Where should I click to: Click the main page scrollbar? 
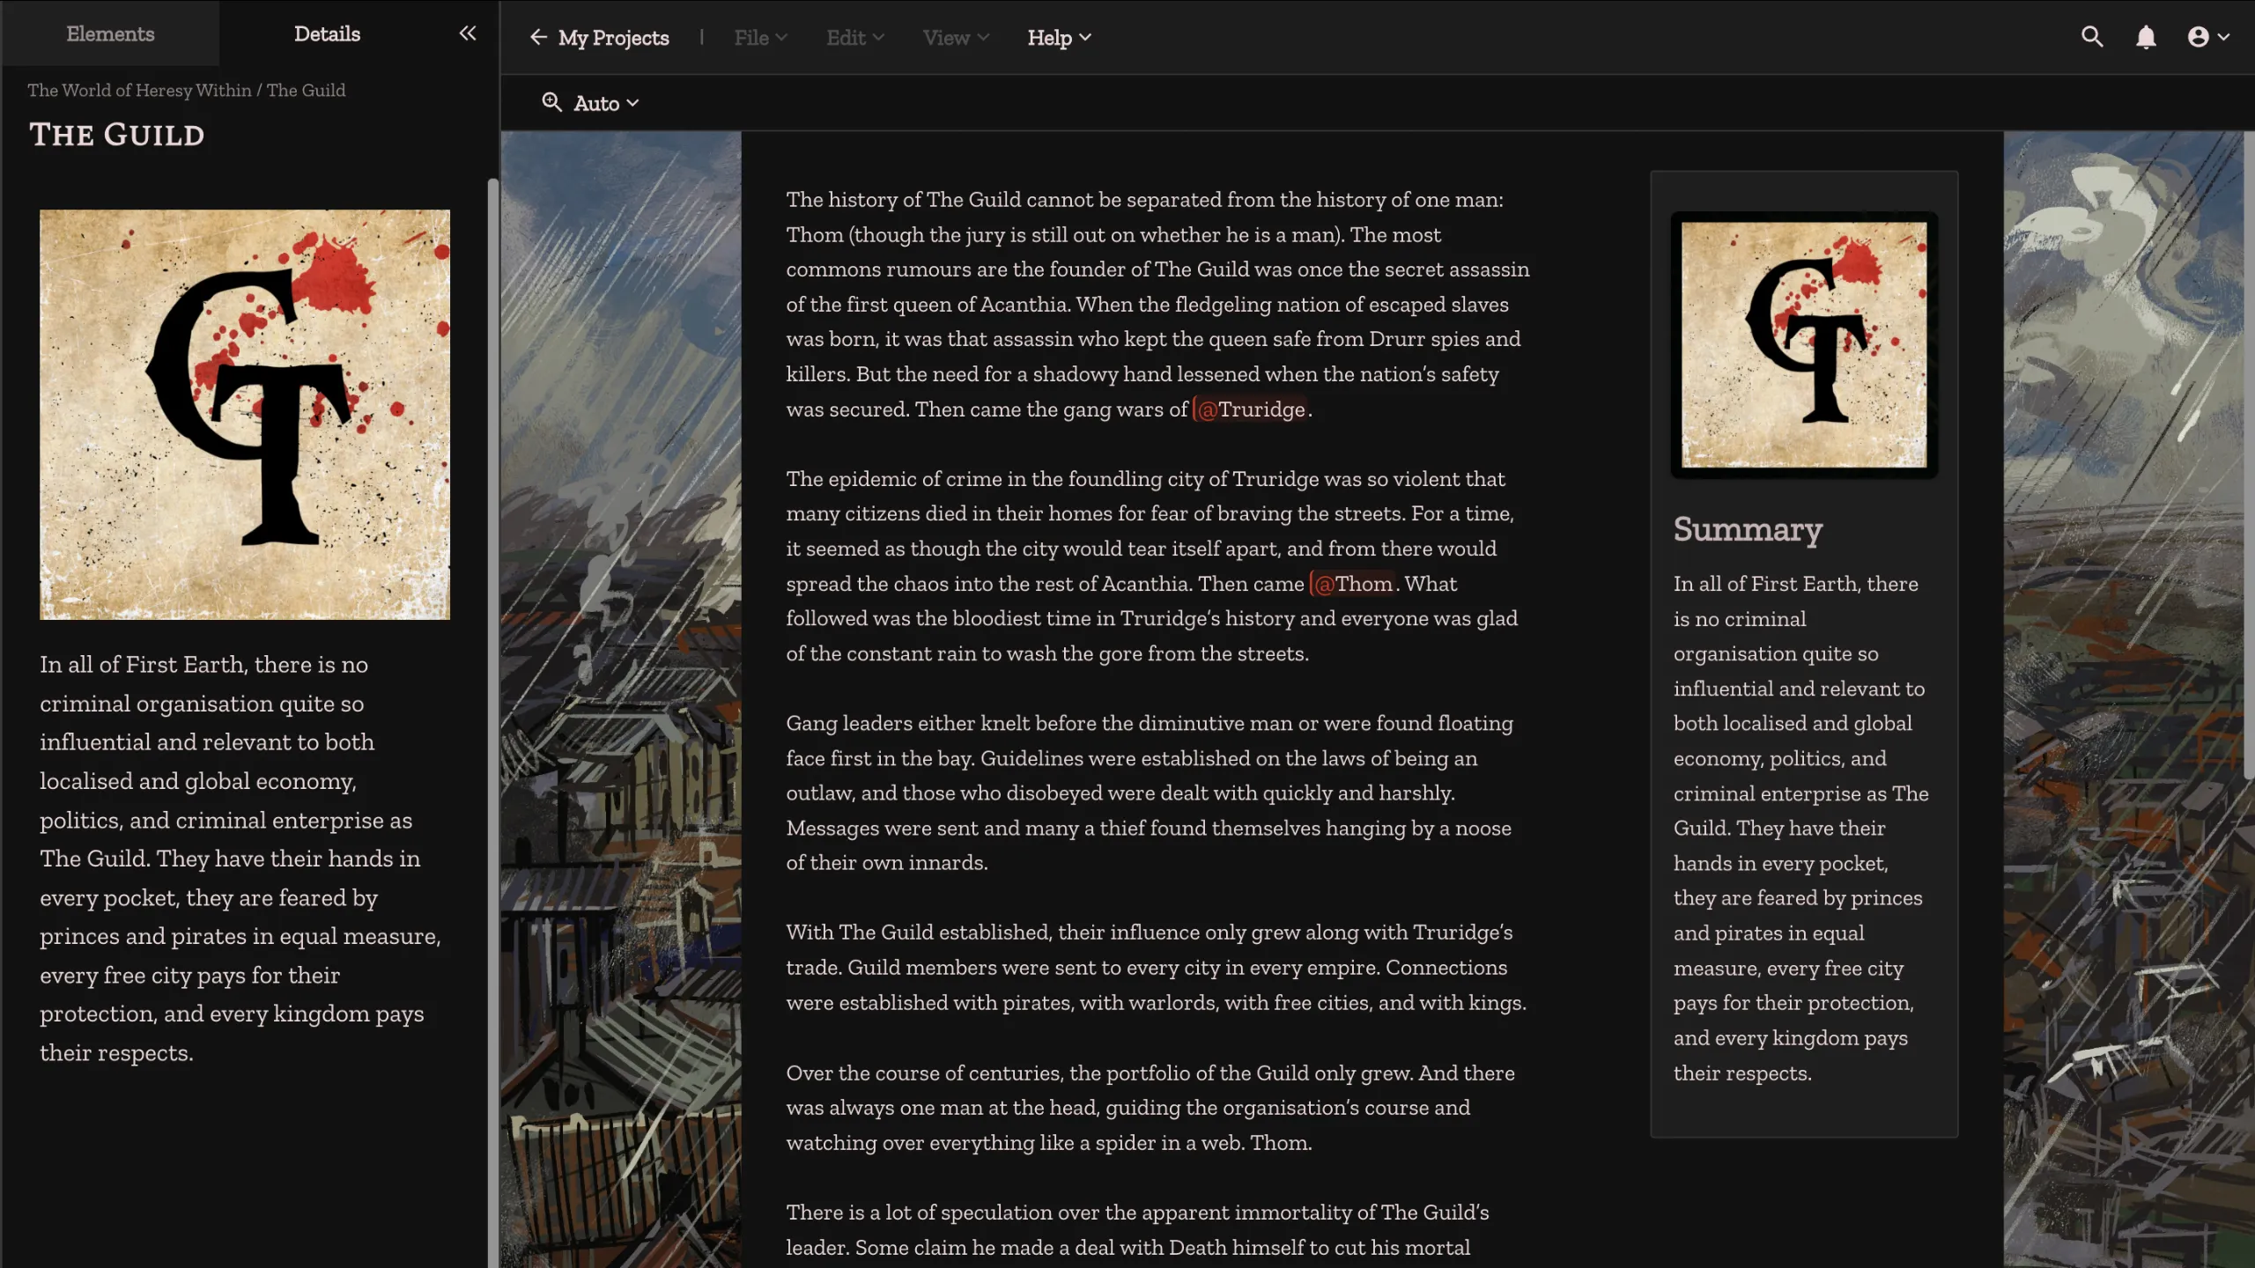coord(2249,455)
